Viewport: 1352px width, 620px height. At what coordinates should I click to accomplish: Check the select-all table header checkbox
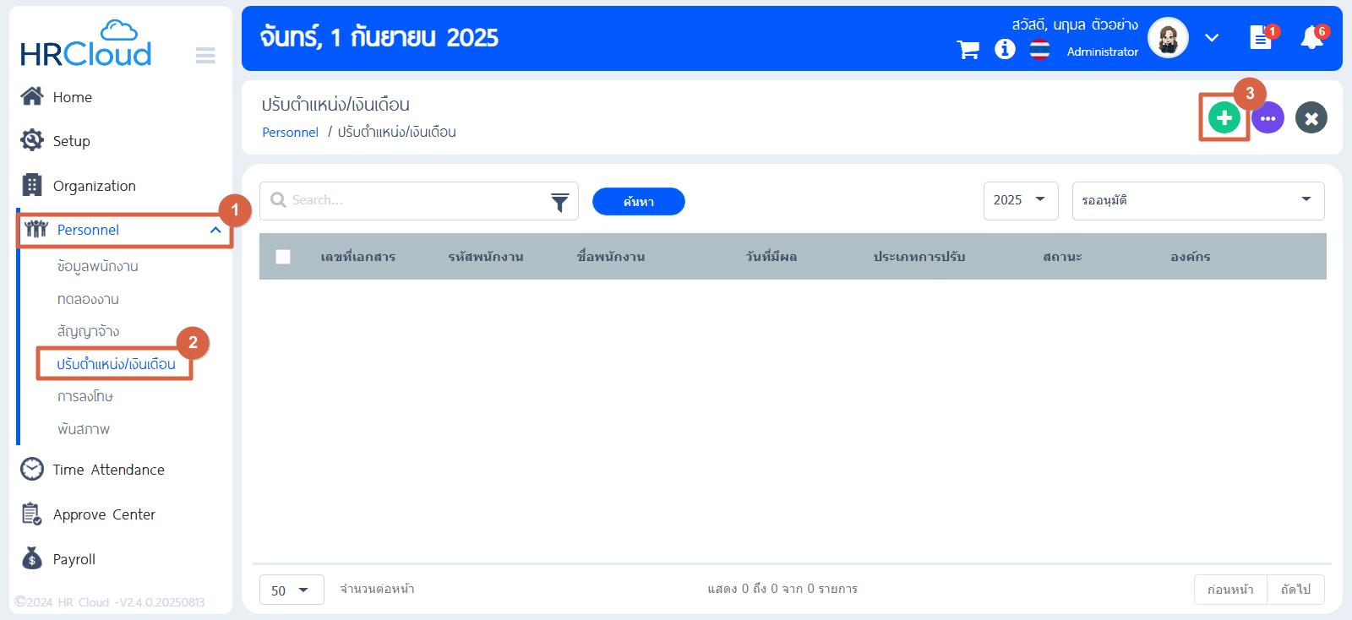283,257
